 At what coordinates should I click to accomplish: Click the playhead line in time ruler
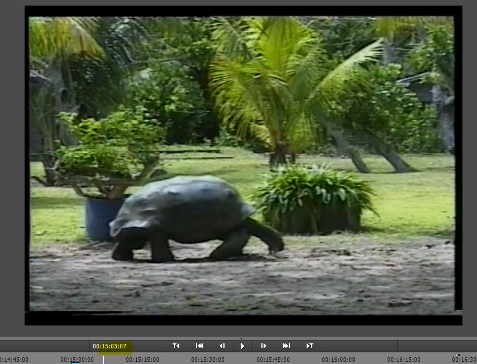(103, 360)
